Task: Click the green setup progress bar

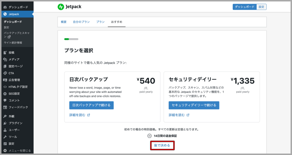Action: tap(71, 39)
